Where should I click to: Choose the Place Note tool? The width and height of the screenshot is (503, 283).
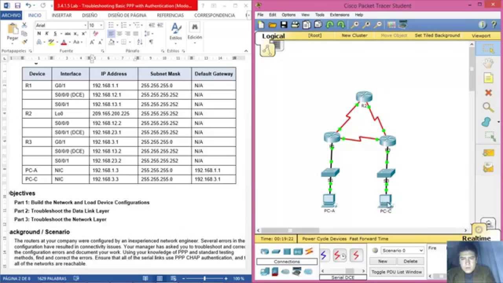click(x=488, y=78)
